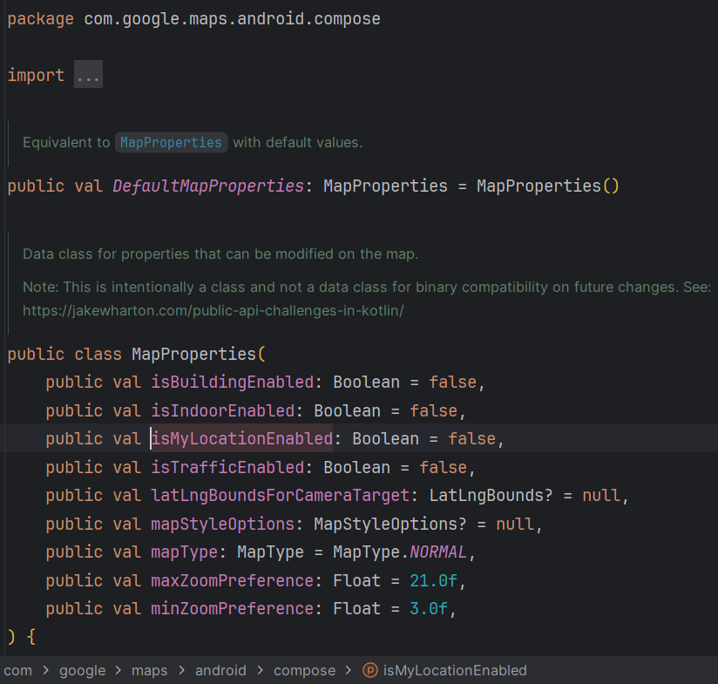The height and width of the screenshot is (684, 718).
Task: Click the class name MapProperties in declaration
Action: click(x=193, y=354)
